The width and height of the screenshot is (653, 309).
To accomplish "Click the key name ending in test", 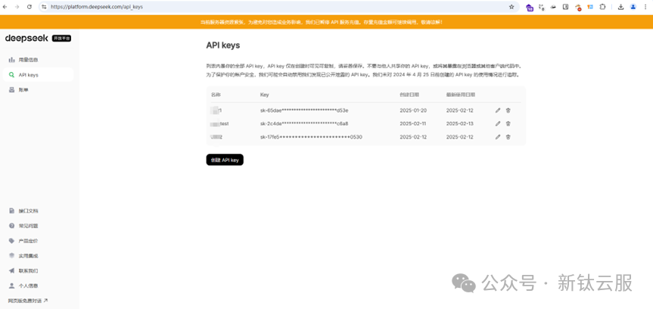I will [x=220, y=123].
